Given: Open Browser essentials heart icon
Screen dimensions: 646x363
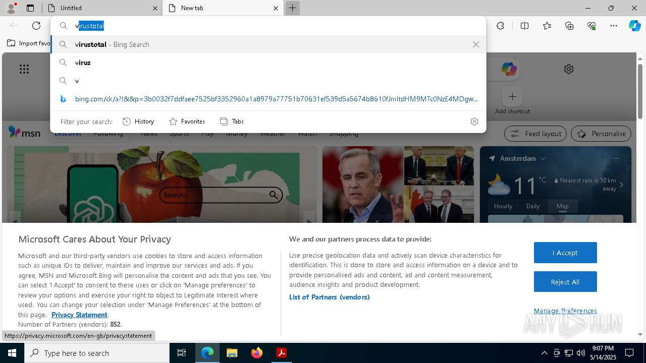Looking at the screenshot, I should click(591, 26).
